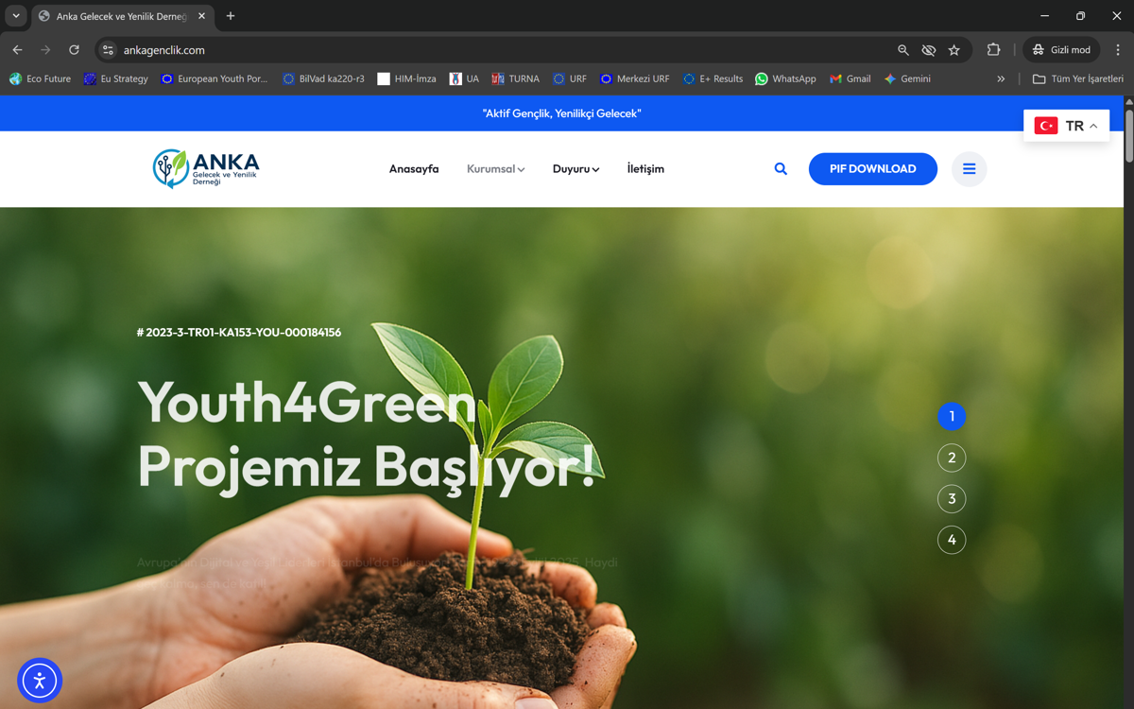Open Chrome three-dot menu

[x=1118, y=50]
